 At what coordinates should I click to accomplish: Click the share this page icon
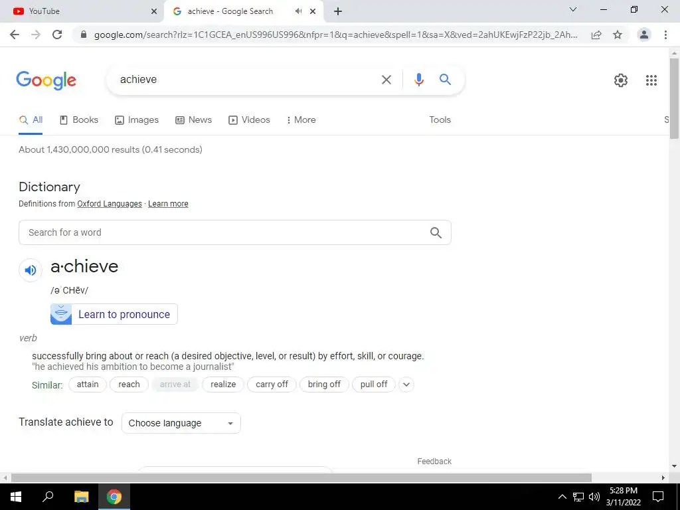[x=596, y=35]
